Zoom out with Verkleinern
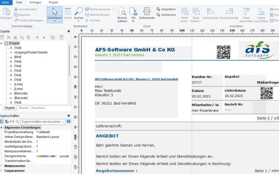 pos(166,15)
